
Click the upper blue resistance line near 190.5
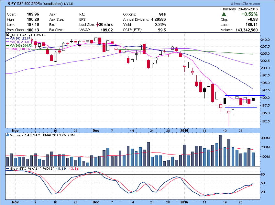(245, 96)
